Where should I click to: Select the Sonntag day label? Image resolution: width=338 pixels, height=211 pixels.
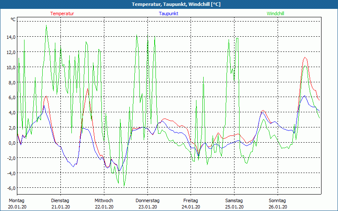click(277, 200)
